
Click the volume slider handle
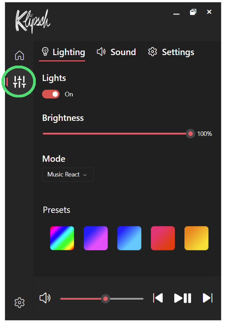click(106, 298)
